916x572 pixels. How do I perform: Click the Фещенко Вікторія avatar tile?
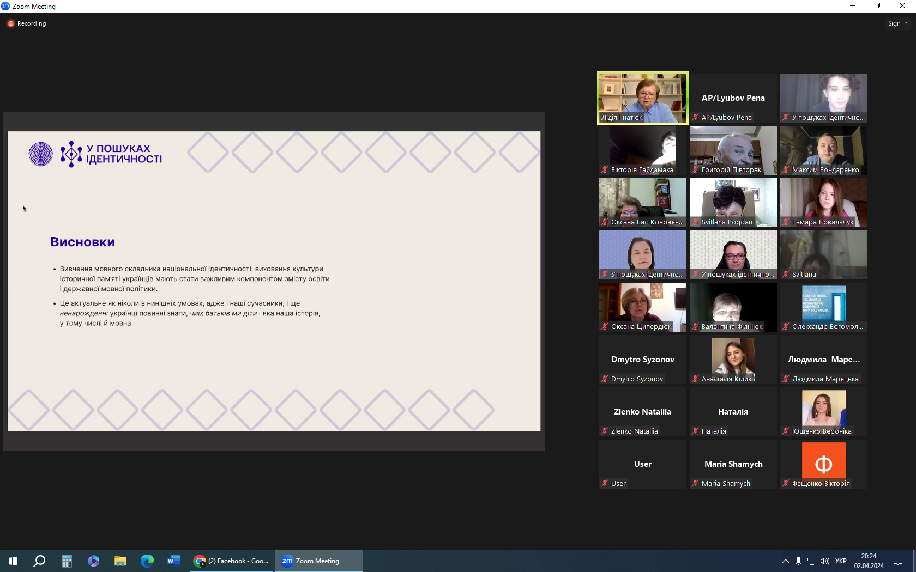[823, 464]
